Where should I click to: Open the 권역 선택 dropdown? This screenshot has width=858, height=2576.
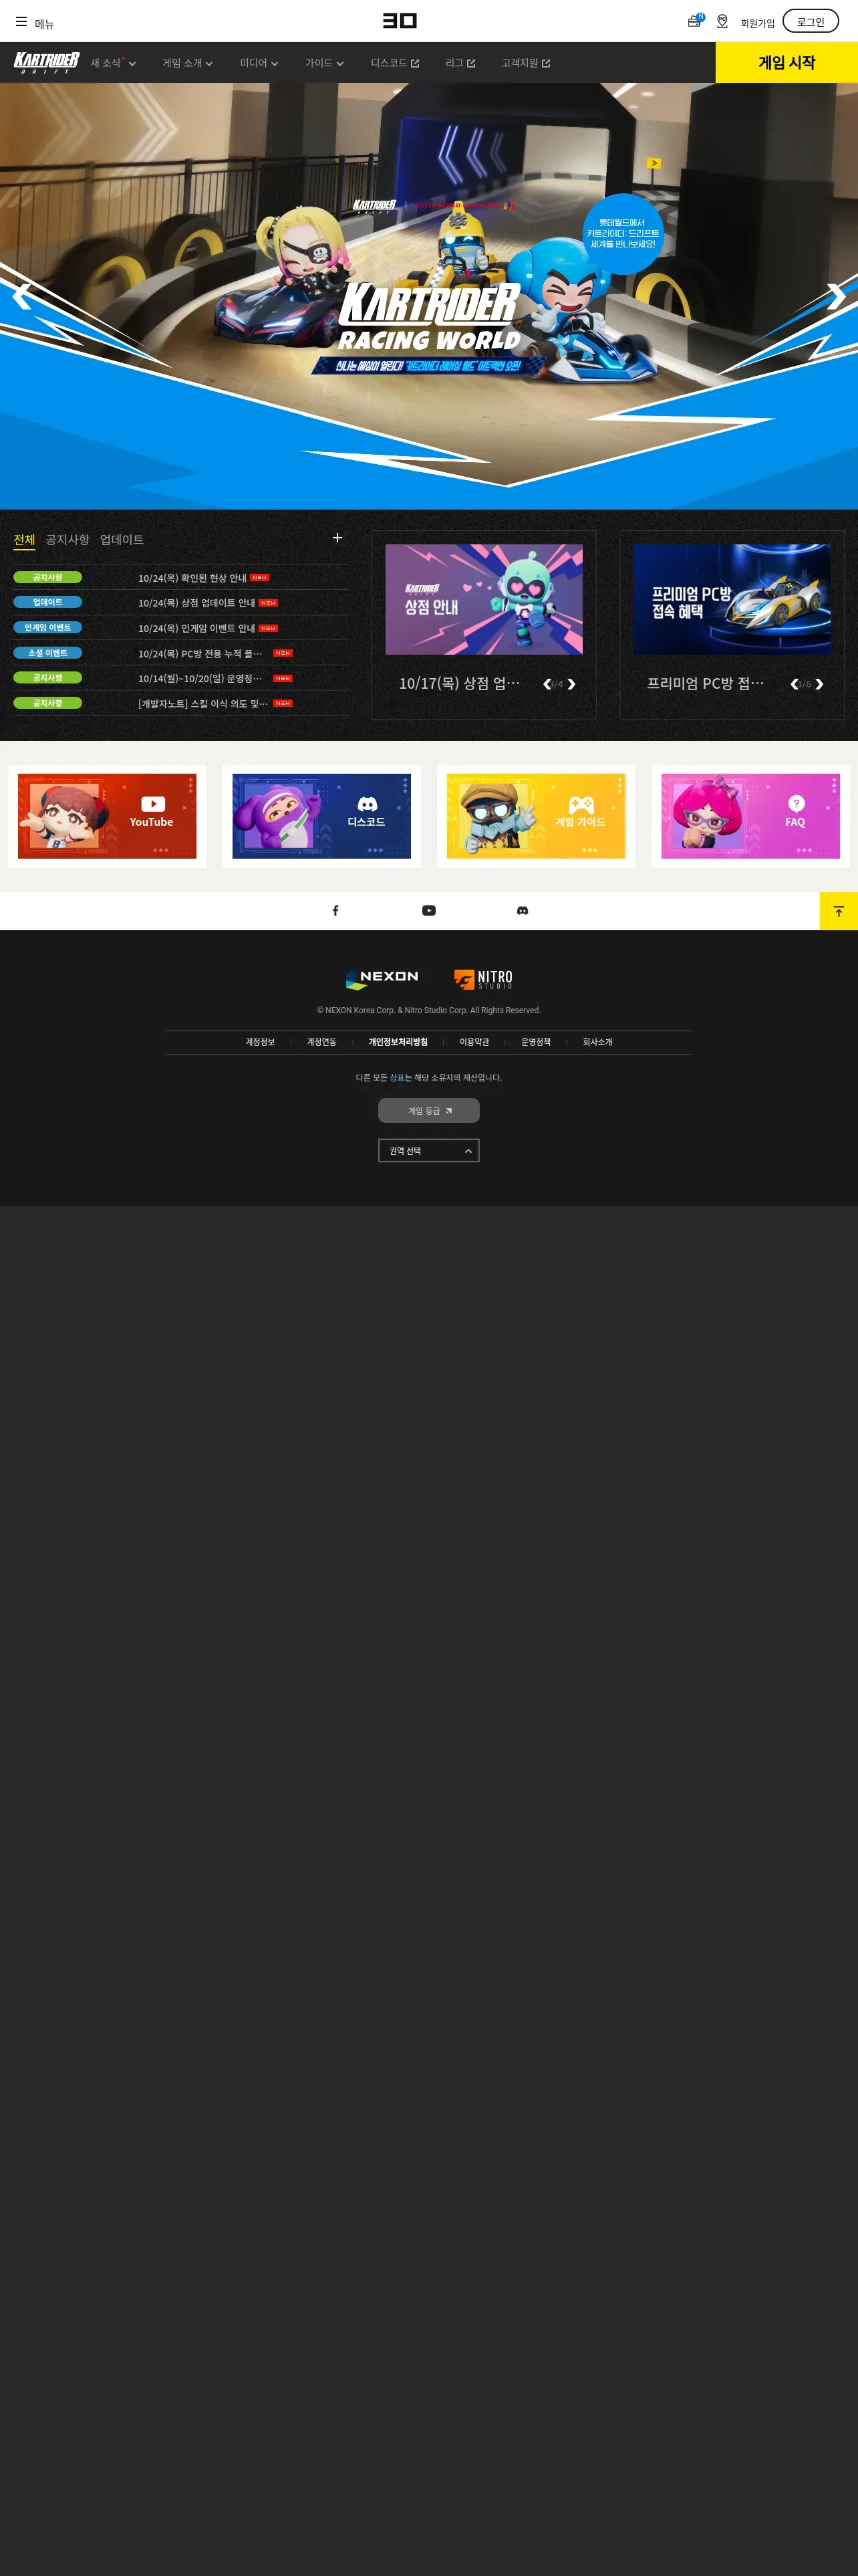pyautogui.click(x=428, y=1151)
